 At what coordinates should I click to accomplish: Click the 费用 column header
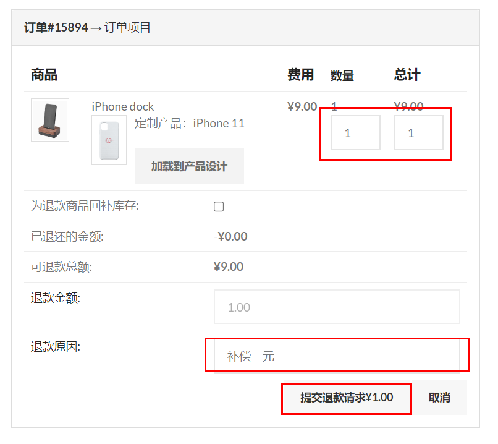(x=300, y=75)
